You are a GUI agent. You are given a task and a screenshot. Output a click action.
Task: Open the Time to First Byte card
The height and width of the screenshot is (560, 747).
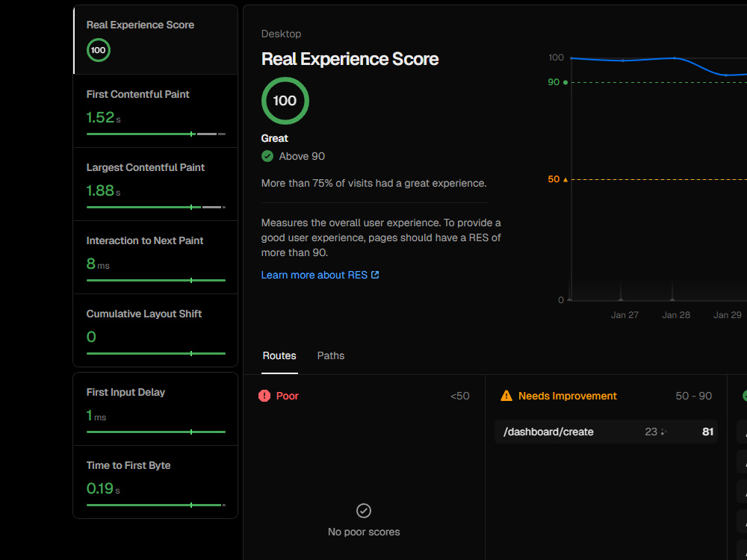coord(155,482)
